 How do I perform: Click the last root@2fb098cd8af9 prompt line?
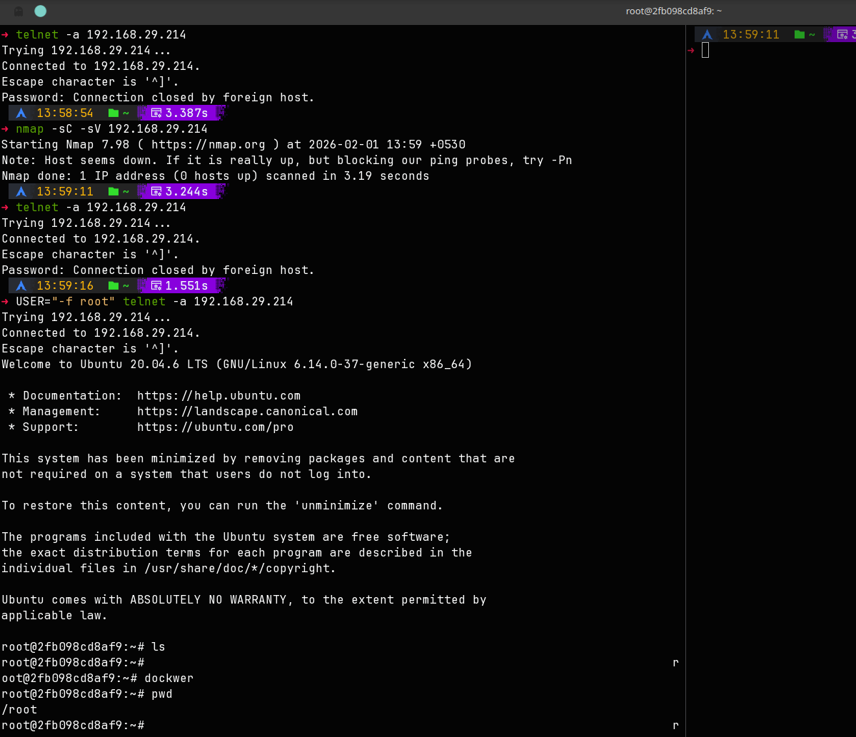click(73, 726)
